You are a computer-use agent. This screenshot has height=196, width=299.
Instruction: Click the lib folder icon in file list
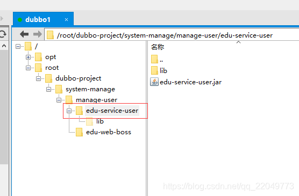[154, 70]
